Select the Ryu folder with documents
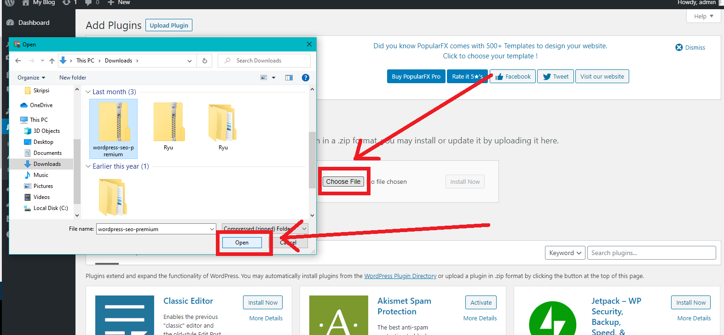Viewport: 724px width, 335px height. [x=223, y=126]
